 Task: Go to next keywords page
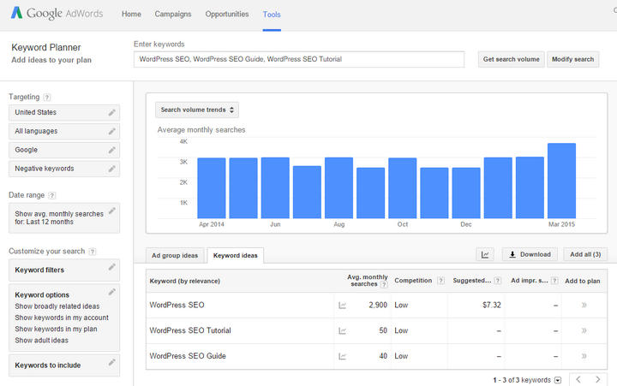point(598,379)
